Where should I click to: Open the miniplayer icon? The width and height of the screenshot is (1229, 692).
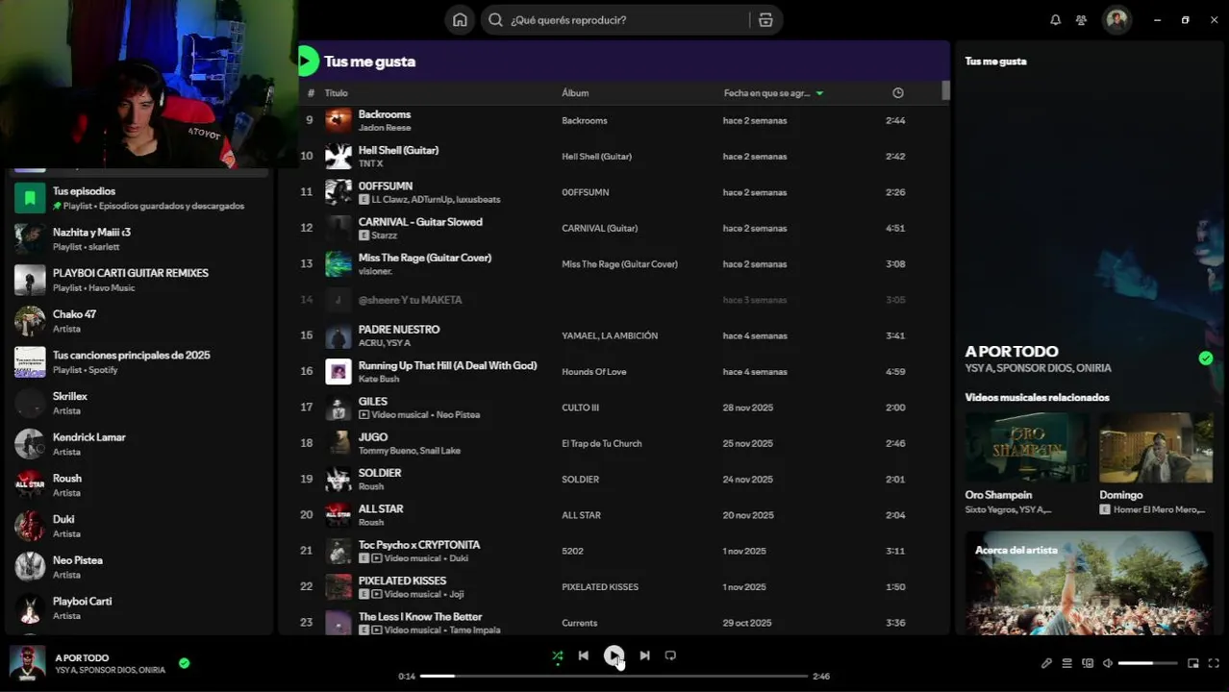[1193, 663]
